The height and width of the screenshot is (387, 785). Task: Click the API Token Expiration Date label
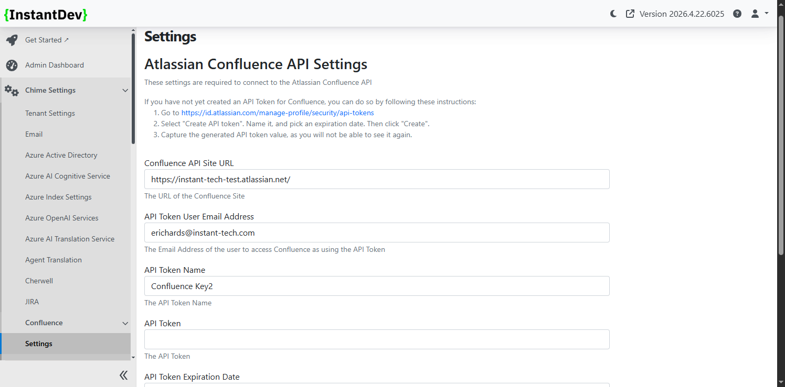click(192, 377)
